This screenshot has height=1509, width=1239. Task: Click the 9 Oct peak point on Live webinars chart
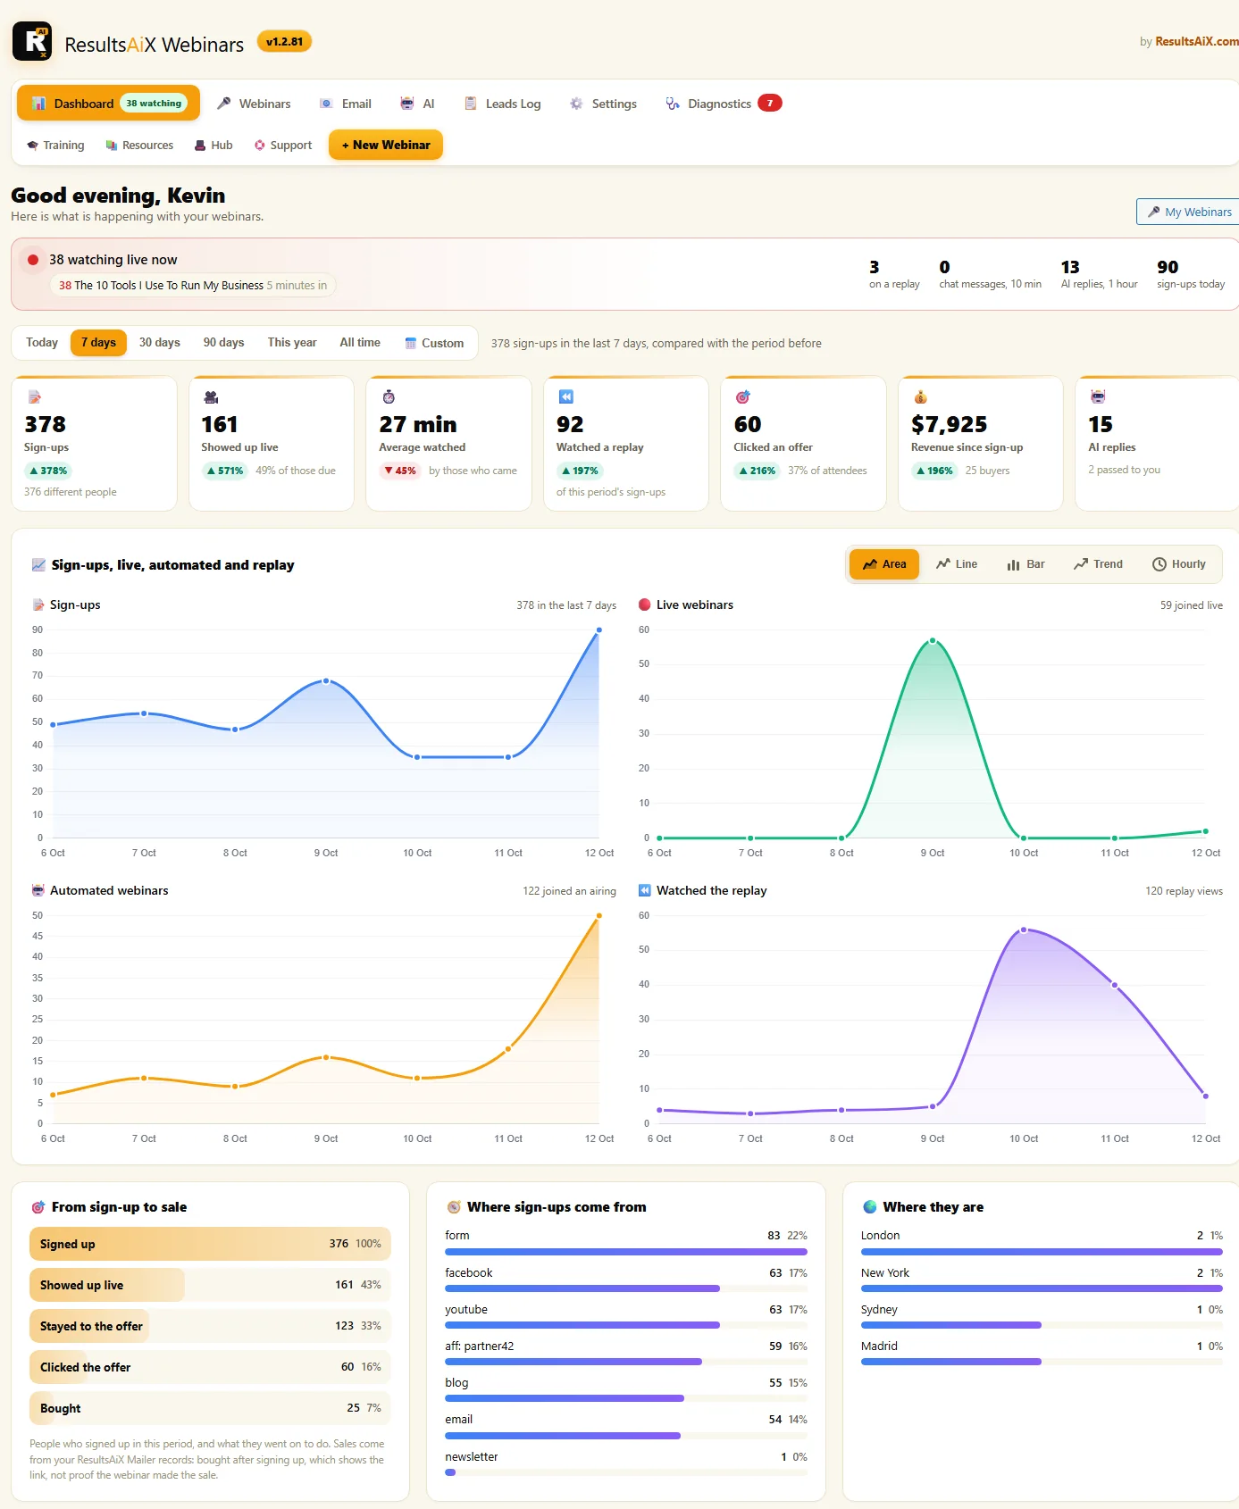click(932, 640)
